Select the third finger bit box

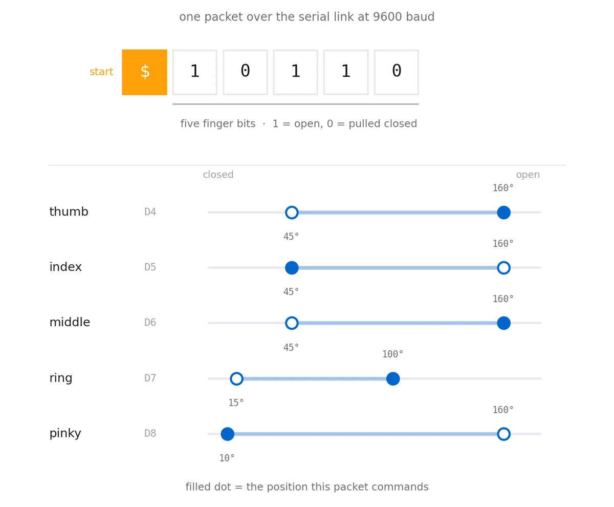[296, 72]
